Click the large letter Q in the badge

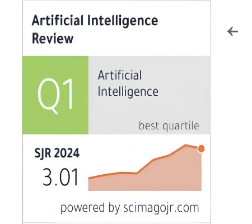(48, 95)
